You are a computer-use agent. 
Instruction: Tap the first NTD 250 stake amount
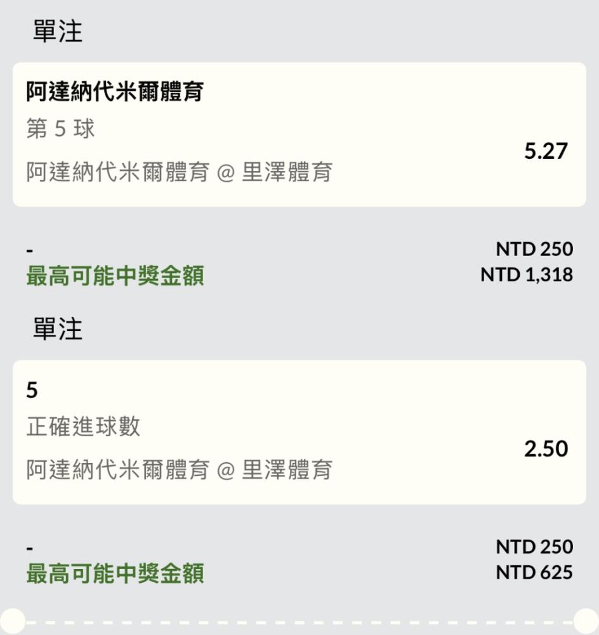click(534, 249)
